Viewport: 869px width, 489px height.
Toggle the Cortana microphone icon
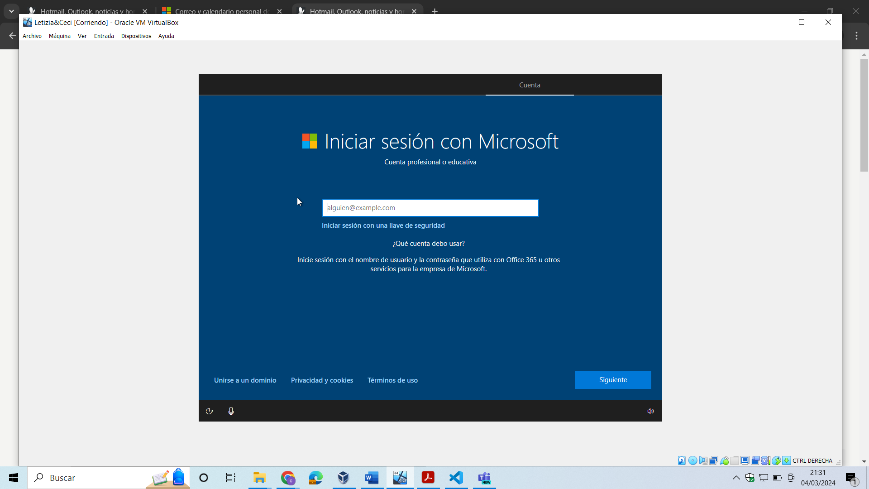click(231, 411)
